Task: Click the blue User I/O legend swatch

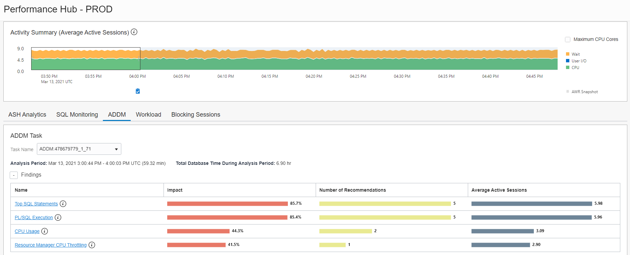Action: (x=568, y=61)
